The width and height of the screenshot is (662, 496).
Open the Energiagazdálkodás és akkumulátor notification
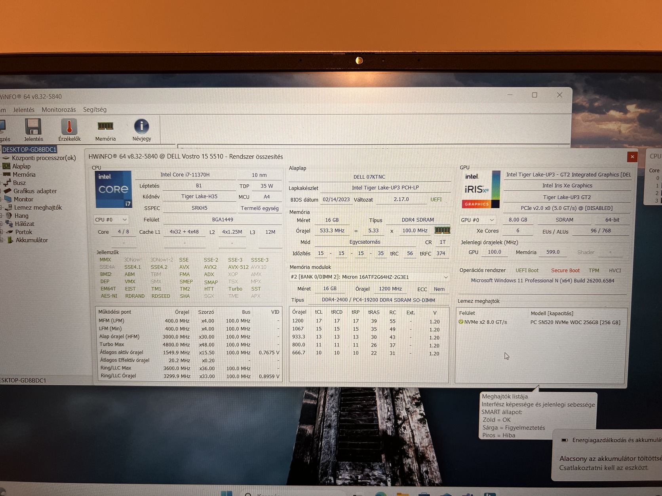(x=608, y=455)
